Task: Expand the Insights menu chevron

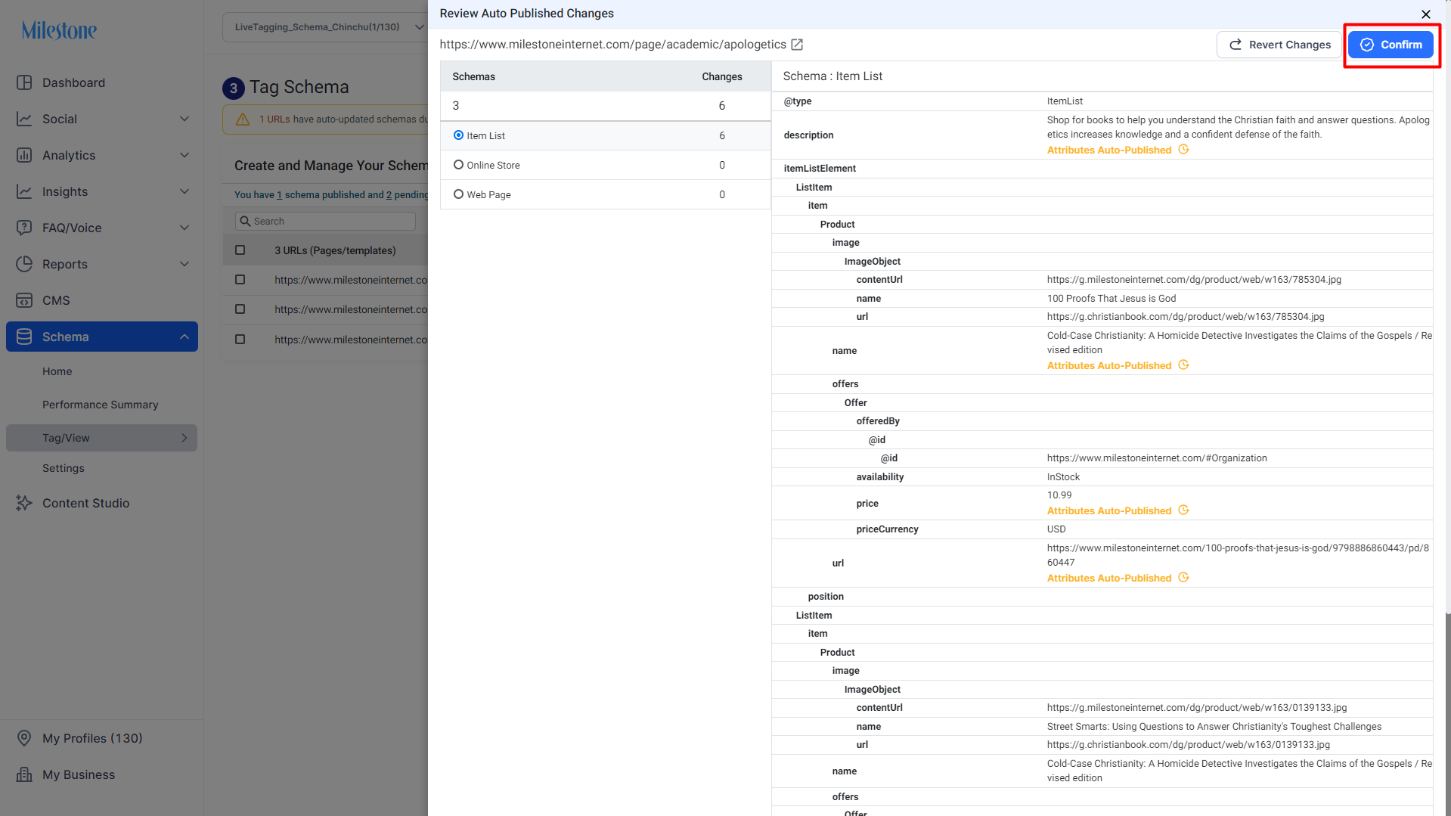Action: point(184,191)
